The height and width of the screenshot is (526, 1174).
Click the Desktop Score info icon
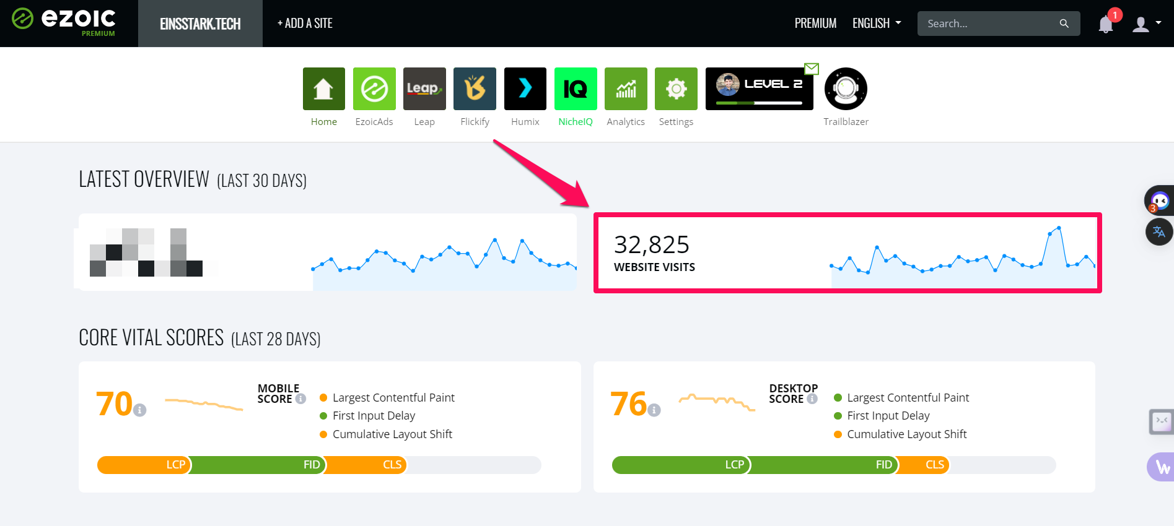pos(812,399)
